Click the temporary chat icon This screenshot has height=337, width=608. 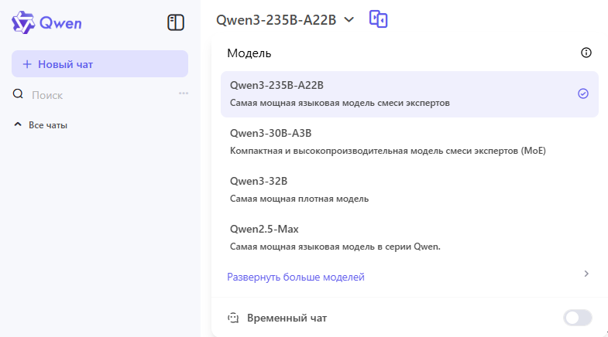coord(232,318)
